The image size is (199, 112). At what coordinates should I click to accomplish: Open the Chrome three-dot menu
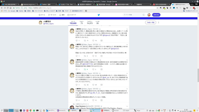(x=197, y=8)
